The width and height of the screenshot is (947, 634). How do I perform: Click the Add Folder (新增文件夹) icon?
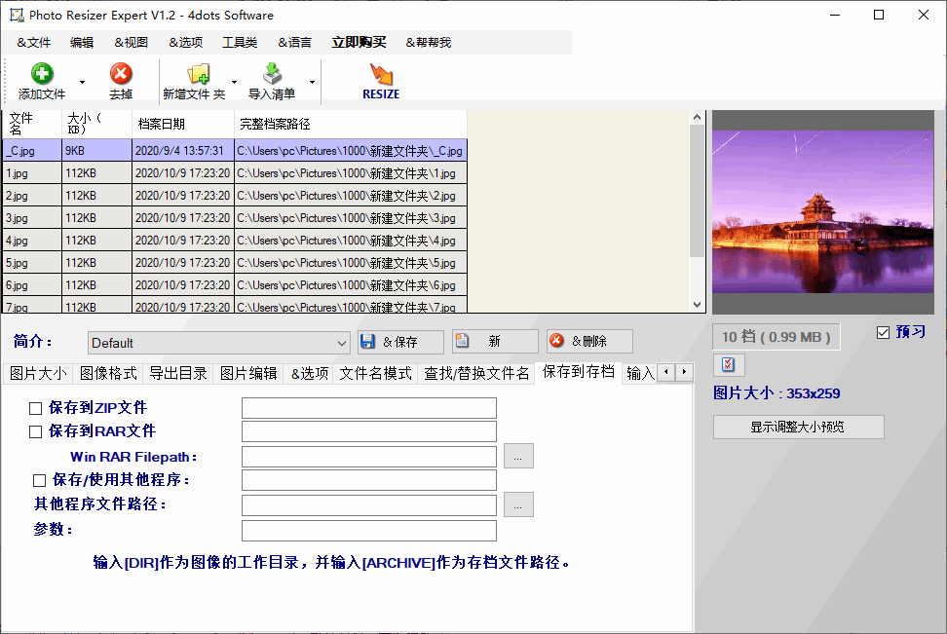[198, 74]
